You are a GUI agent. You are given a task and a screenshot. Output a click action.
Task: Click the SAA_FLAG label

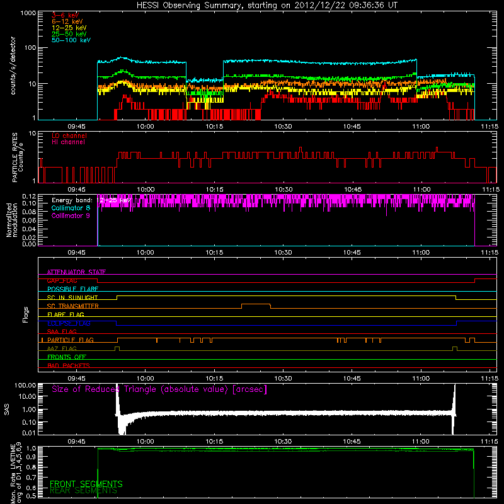pyautogui.click(x=62, y=331)
